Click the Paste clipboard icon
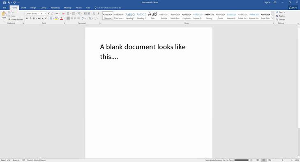Image resolution: width=300 pixels, height=162 pixels. pyautogui.click(x=4, y=14)
